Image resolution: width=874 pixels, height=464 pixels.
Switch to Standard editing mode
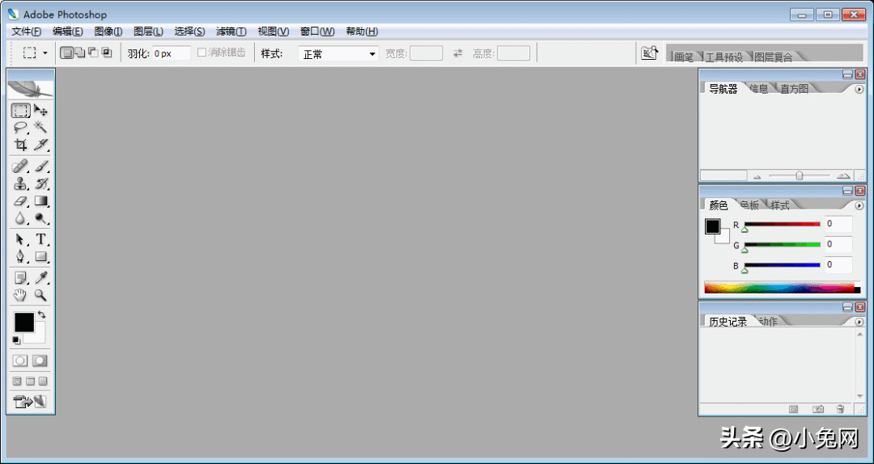point(20,361)
